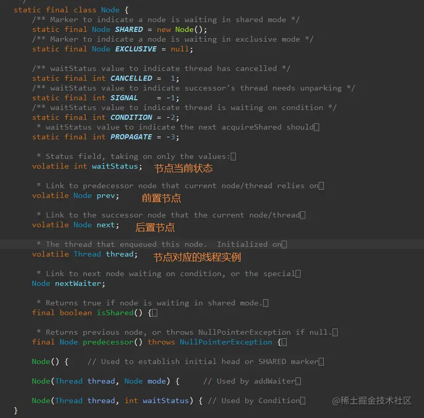
Task: Click the next field name
Action: (x=106, y=225)
